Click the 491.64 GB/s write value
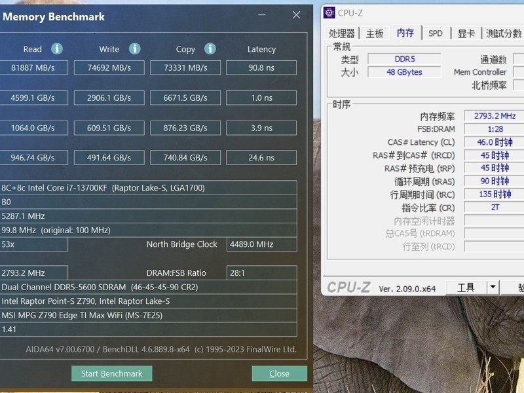The image size is (524, 393). point(109,157)
